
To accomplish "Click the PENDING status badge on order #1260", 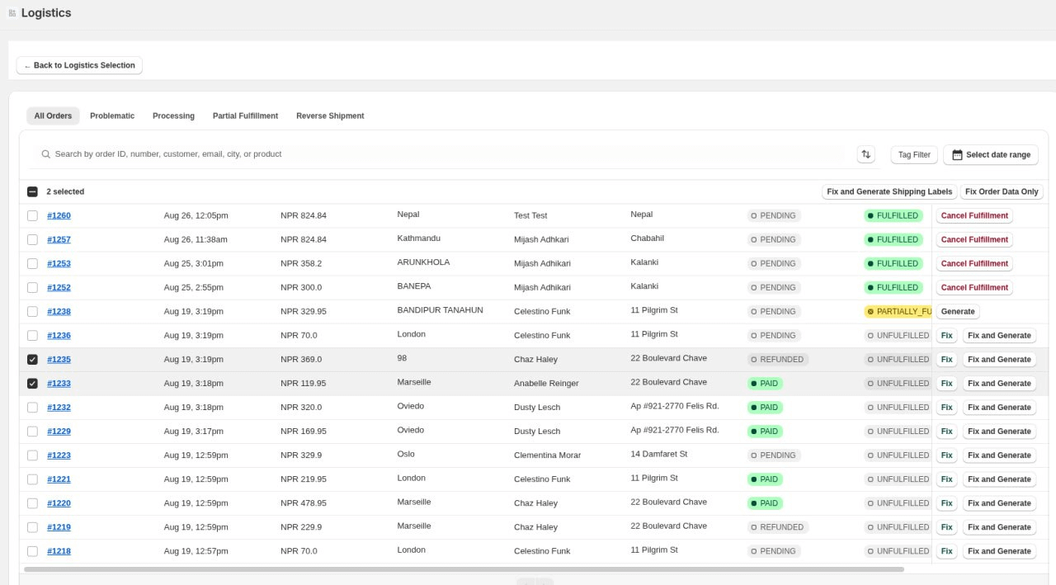I will [773, 215].
